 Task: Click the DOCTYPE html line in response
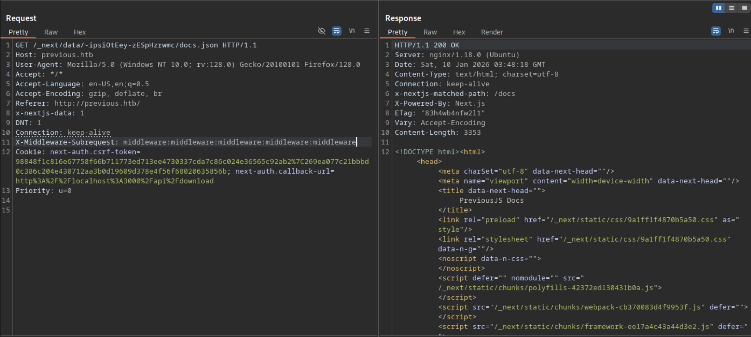(440, 152)
